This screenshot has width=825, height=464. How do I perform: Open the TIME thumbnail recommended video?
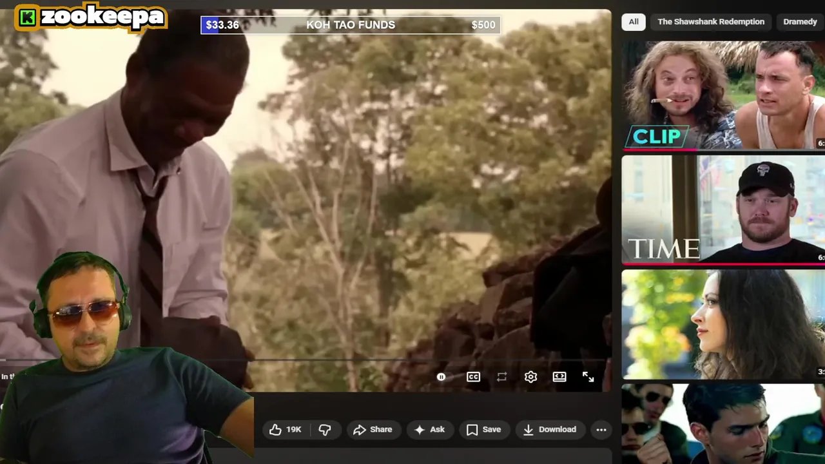tap(723, 210)
